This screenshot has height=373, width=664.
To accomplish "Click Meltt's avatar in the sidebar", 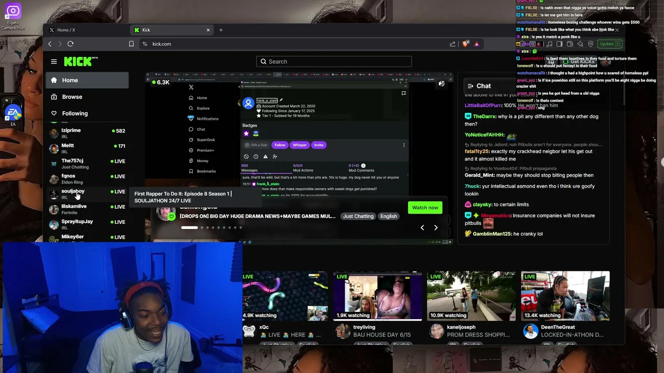I will [x=54, y=149].
